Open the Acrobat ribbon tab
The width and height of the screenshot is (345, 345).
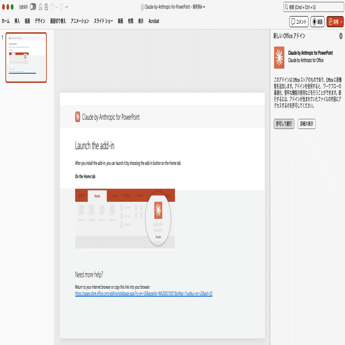click(154, 21)
